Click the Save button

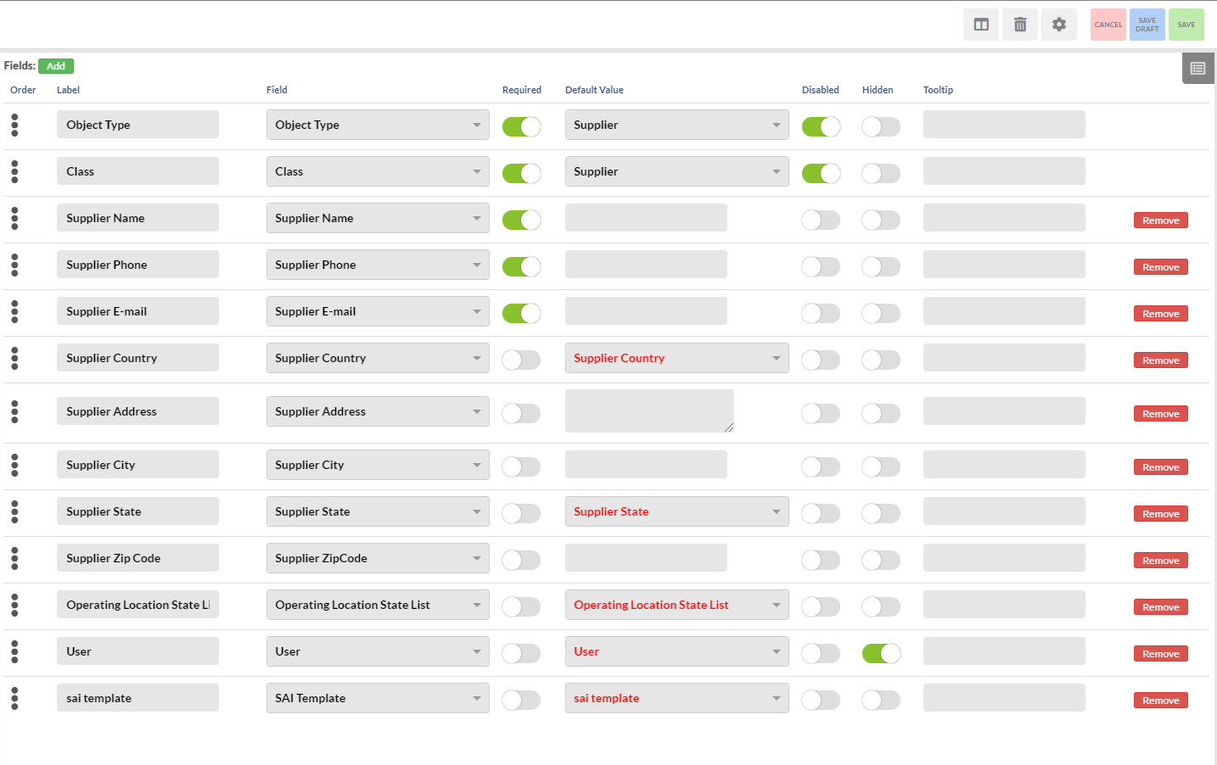1186,24
